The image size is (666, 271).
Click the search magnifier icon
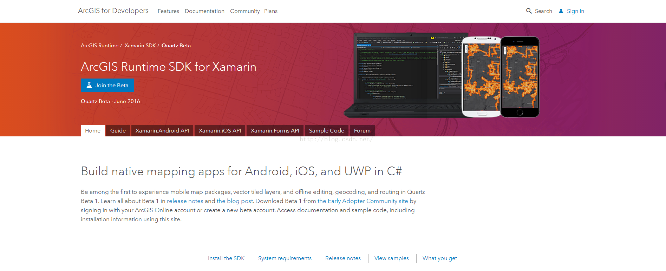(x=529, y=11)
